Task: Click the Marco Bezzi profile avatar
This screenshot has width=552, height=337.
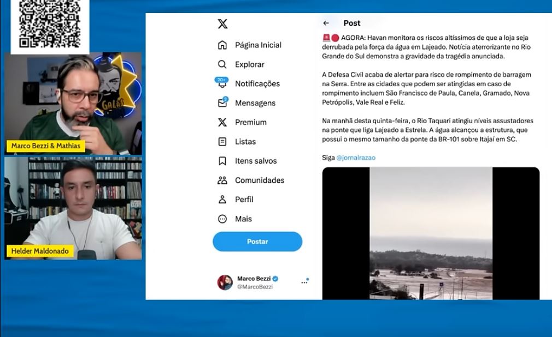Action: [x=225, y=282]
